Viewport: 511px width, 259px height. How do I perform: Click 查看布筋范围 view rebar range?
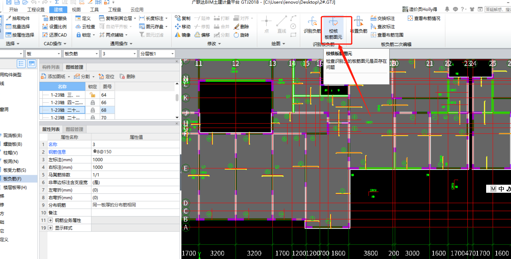(387, 35)
